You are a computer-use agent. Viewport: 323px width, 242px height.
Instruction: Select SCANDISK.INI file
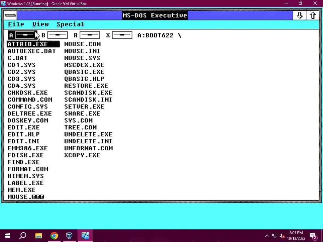pyautogui.click(x=88, y=100)
